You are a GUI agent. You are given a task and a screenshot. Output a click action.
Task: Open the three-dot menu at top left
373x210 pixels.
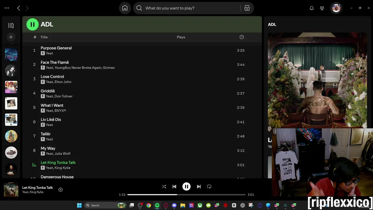pyautogui.click(x=7, y=8)
